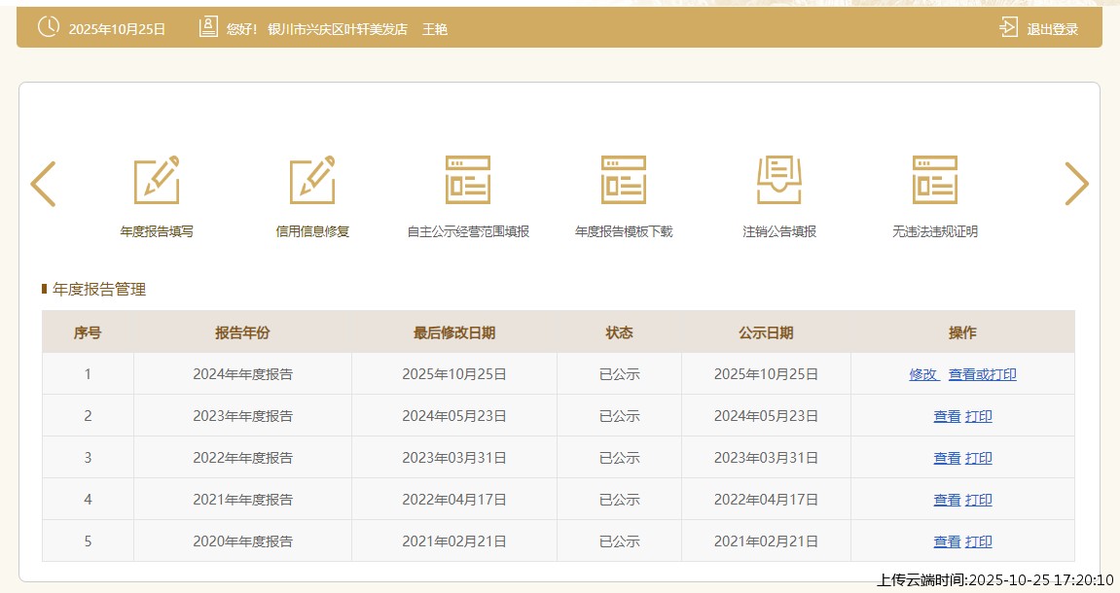Click the 无违法违规证明 icon

click(x=935, y=181)
